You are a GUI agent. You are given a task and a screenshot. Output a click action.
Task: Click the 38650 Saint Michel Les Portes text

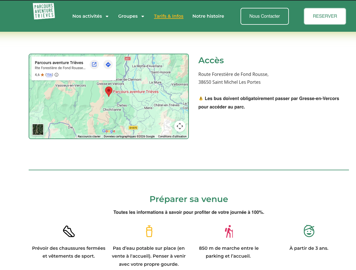click(x=230, y=82)
